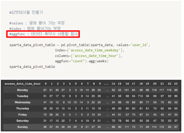Click the 67 cell in Sunday hour 23

click(x=176, y=127)
